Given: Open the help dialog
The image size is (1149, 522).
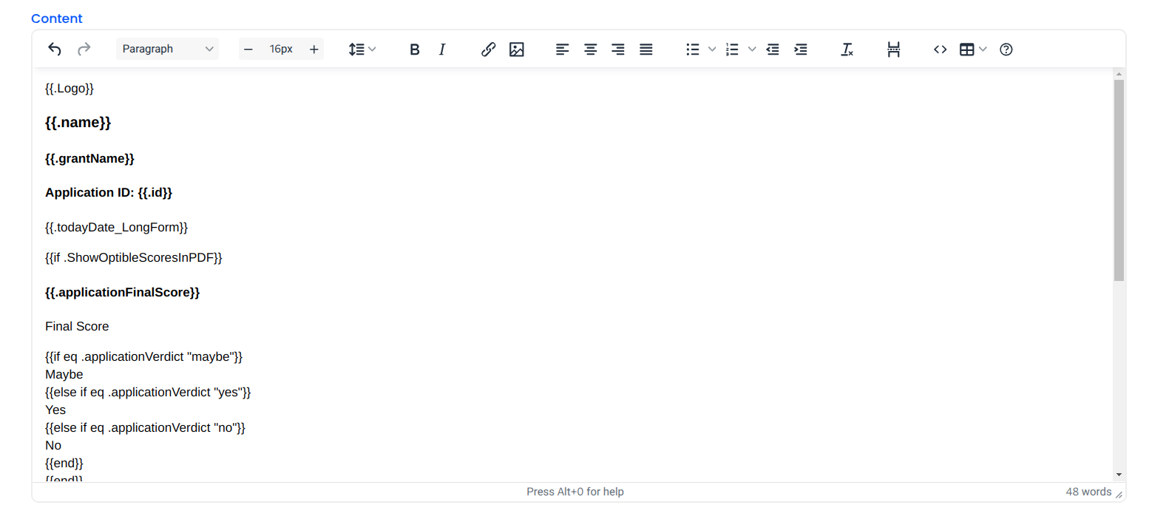Looking at the screenshot, I should click(x=1006, y=49).
